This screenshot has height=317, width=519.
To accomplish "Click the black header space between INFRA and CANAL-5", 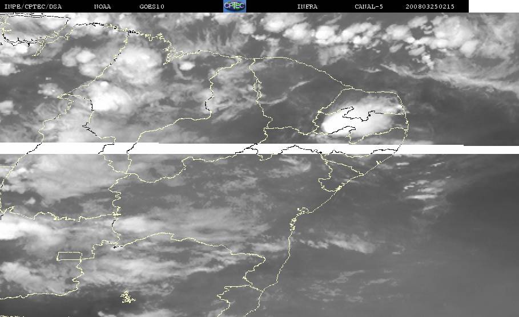I will tap(337, 6).
